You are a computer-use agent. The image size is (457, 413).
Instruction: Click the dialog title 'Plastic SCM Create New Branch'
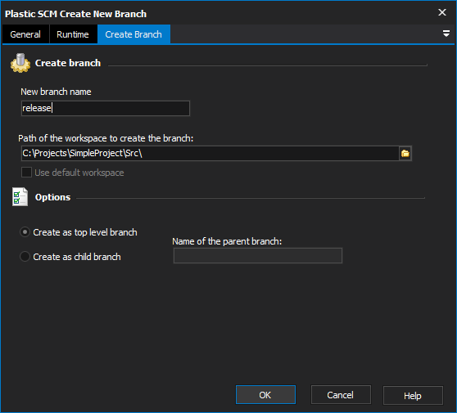[76, 14]
